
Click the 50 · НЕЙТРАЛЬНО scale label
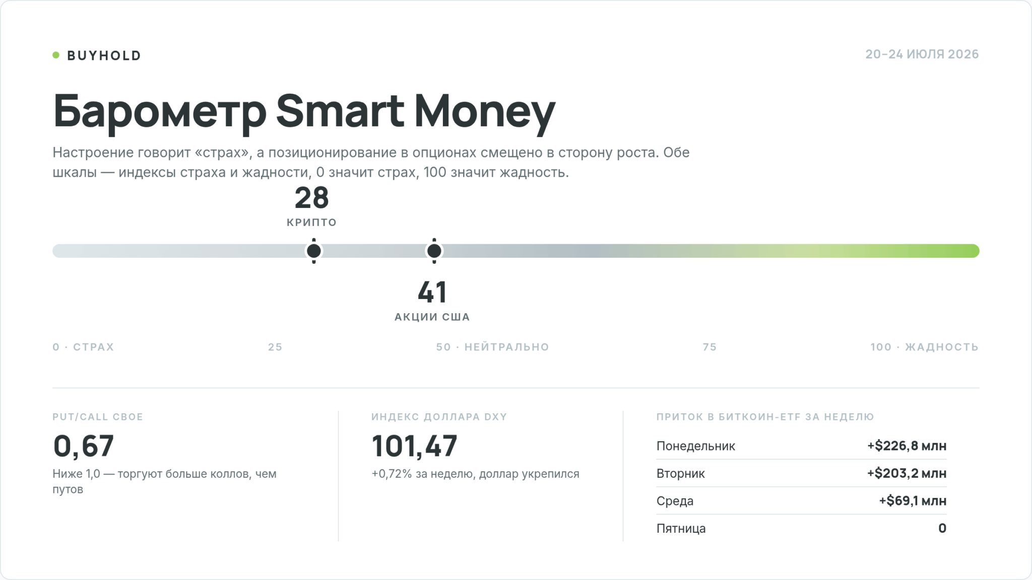(x=493, y=347)
